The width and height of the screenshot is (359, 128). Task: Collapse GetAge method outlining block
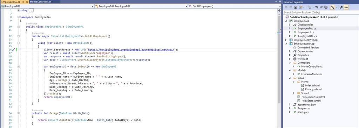pos(19,113)
